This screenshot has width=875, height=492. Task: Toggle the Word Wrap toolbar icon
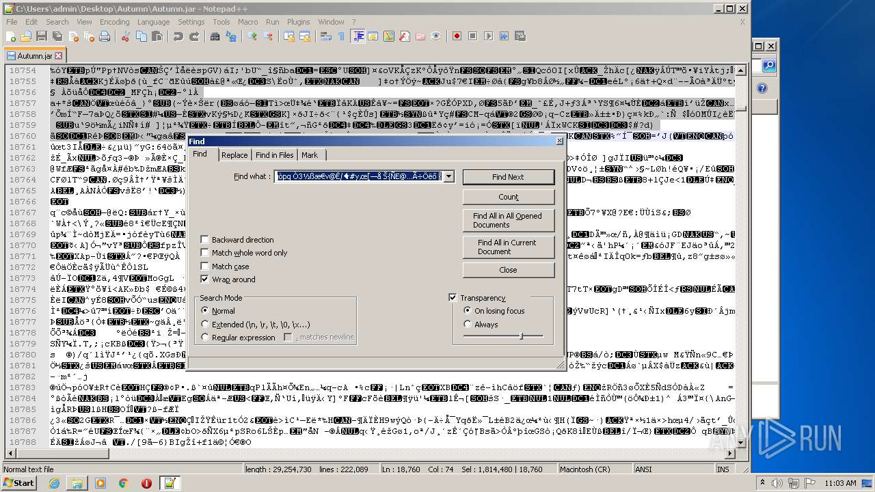tap(326, 36)
